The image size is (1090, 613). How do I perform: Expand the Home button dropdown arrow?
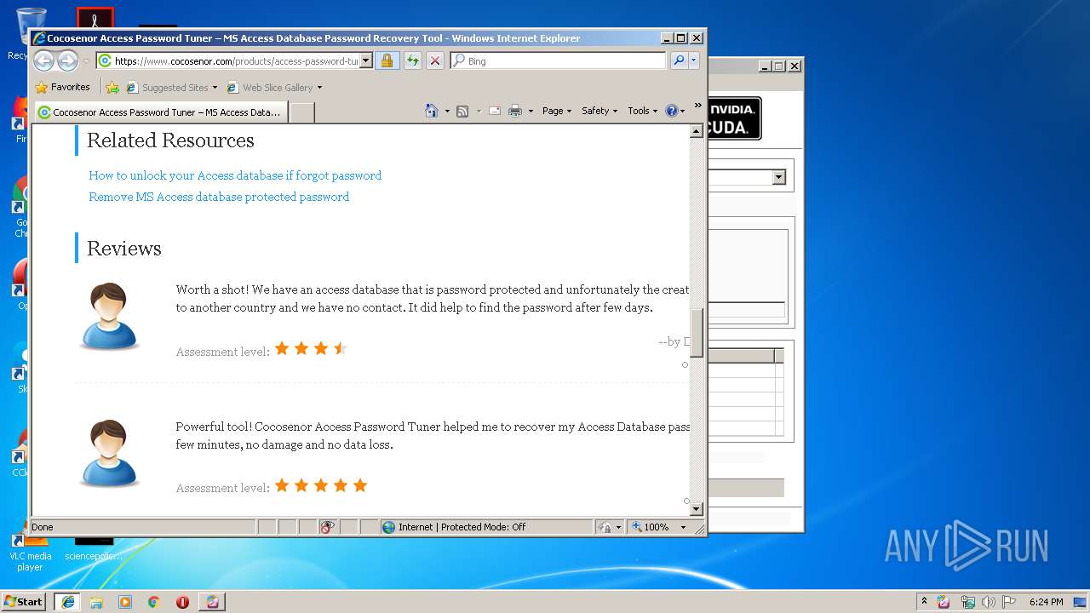(x=447, y=111)
